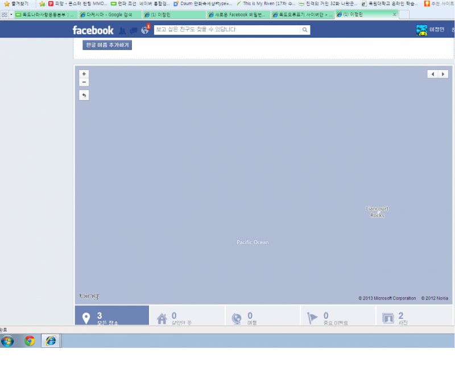
Task: Click the Windows Start button
Action: click(x=8, y=340)
